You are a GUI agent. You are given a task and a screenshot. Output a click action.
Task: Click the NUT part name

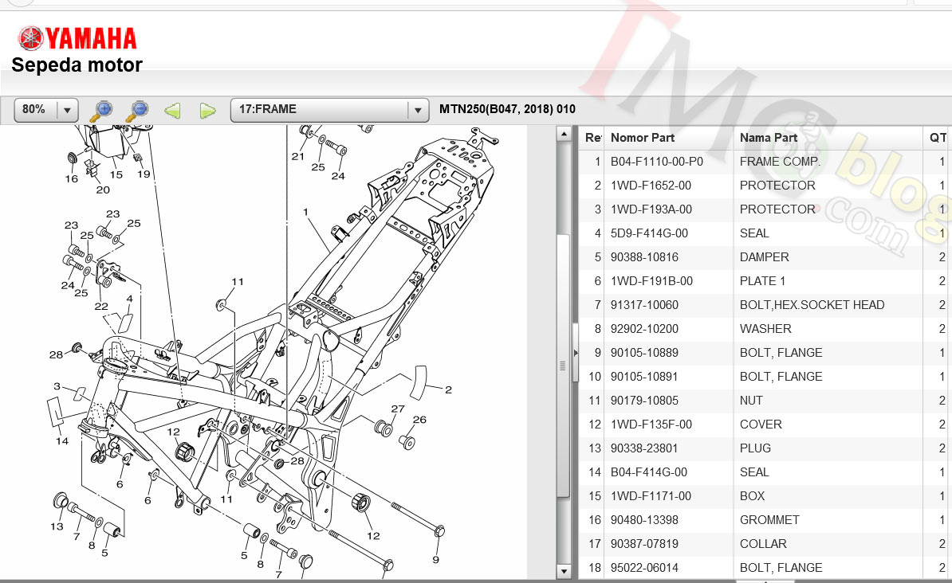point(751,401)
